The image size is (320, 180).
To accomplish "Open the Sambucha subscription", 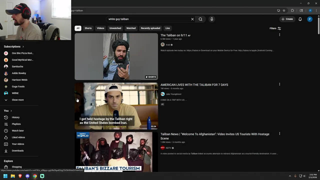I will point(19,66).
